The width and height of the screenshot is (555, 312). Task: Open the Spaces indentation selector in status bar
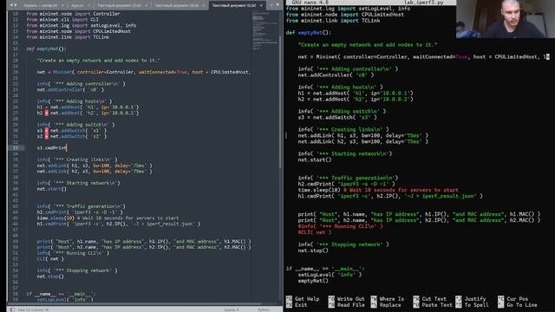pos(232,309)
